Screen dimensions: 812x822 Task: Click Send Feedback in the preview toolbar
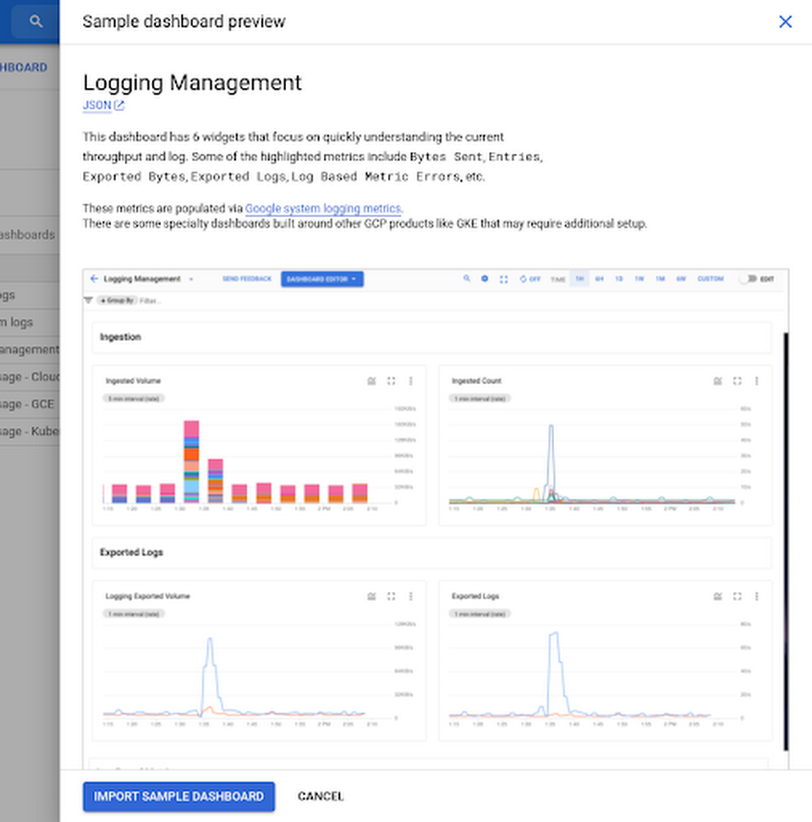[x=247, y=279]
